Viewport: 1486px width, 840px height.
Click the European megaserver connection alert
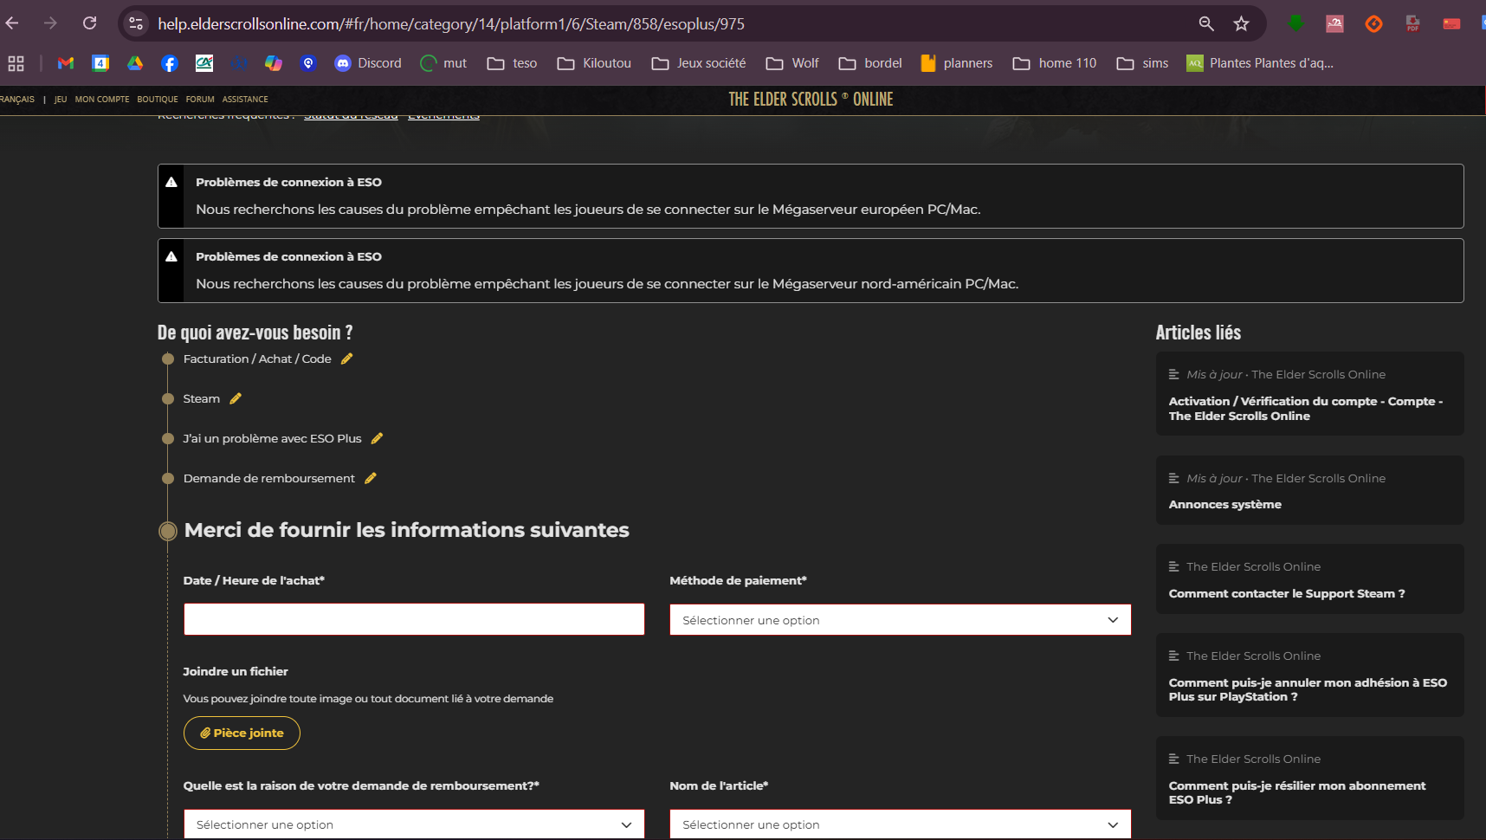(x=811, y=197)
